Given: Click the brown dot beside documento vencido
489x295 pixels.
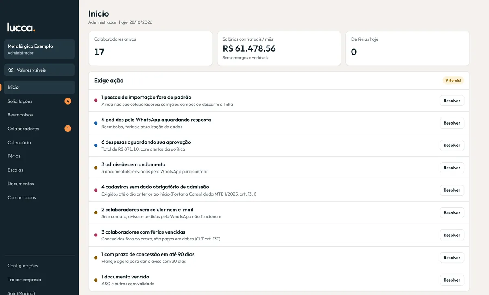Looking at the screenshot, I should pos(96,280).
